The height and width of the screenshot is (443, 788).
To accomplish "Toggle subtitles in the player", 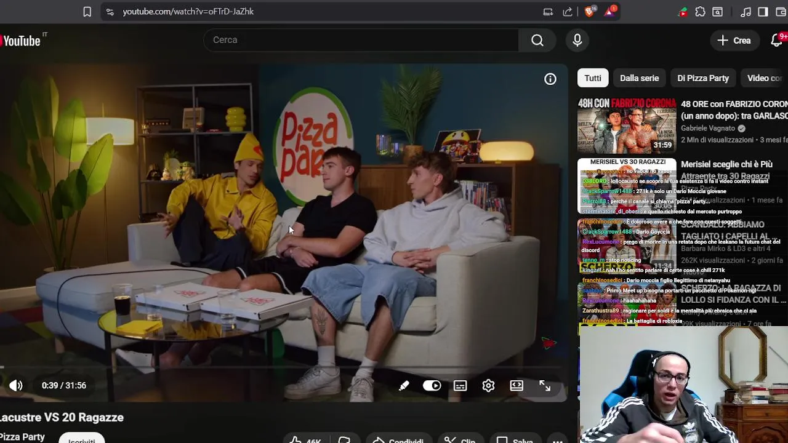I will click(460, 386).
